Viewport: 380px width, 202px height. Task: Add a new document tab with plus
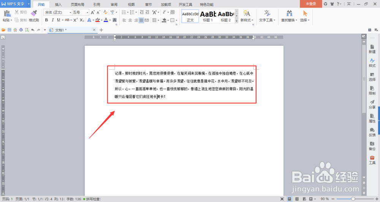(x=101, y=30)
